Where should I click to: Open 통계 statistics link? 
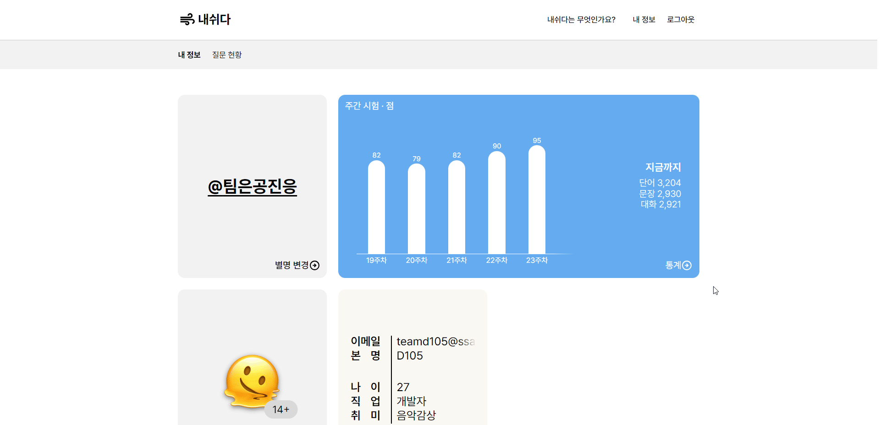[673, 266]
